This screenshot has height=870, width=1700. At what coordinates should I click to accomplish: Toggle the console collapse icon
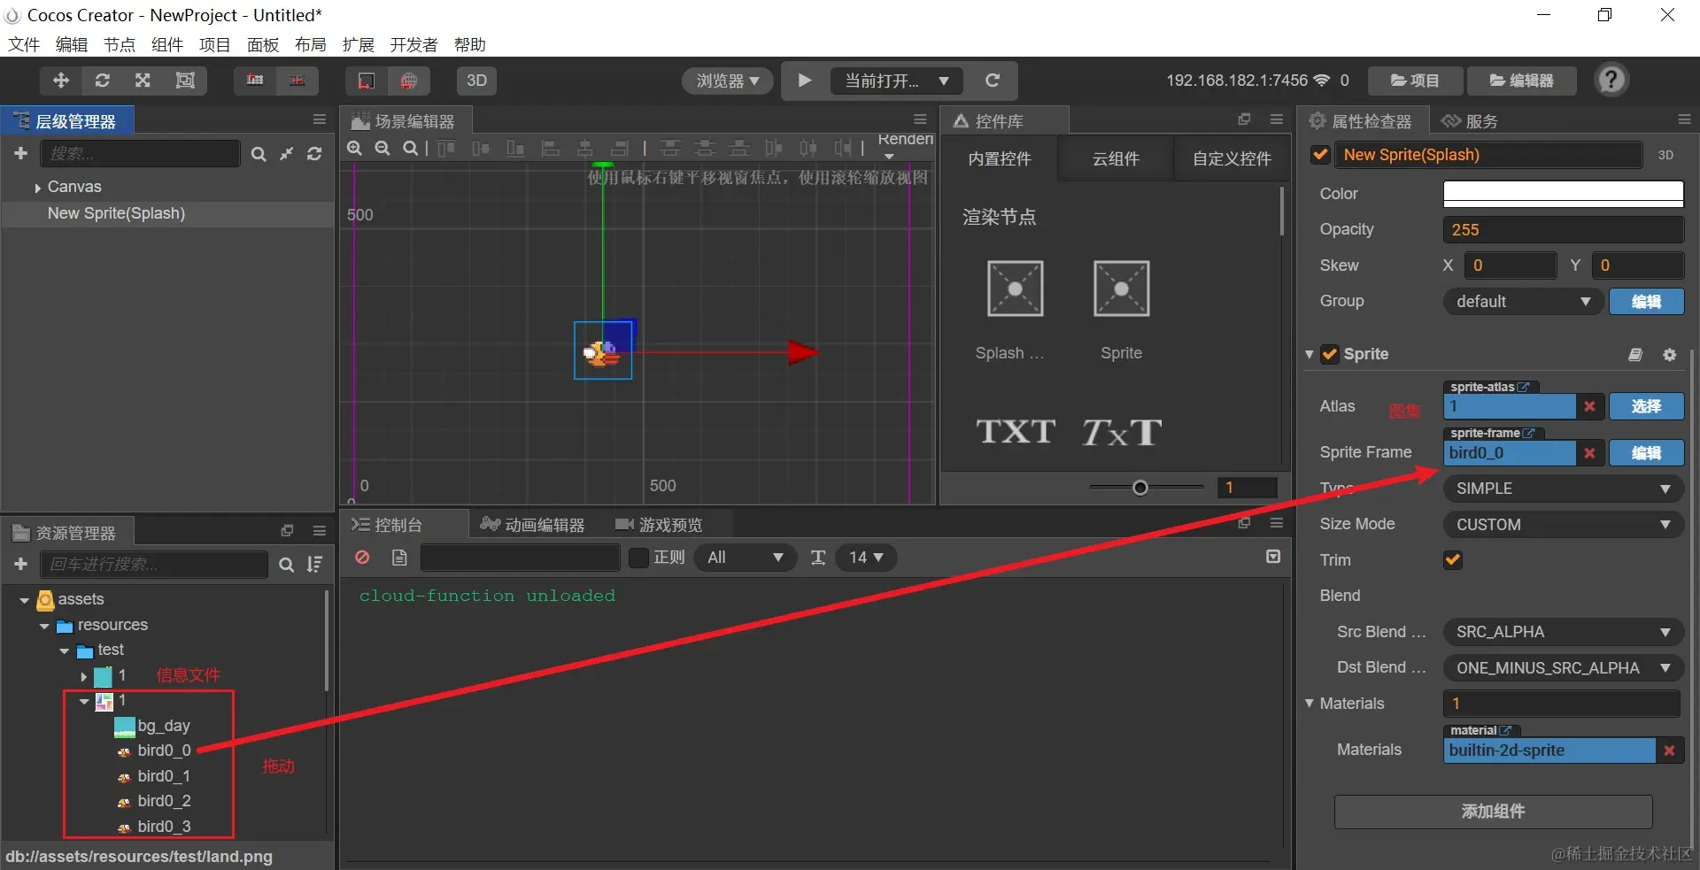tap(1273, 557)
